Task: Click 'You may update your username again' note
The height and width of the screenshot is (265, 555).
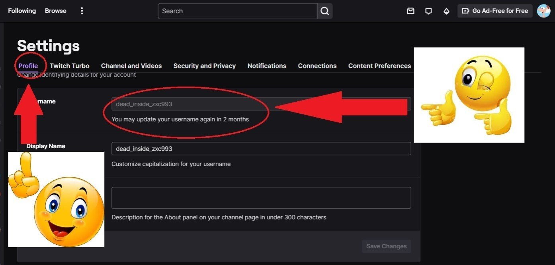Action: (180, 119)
